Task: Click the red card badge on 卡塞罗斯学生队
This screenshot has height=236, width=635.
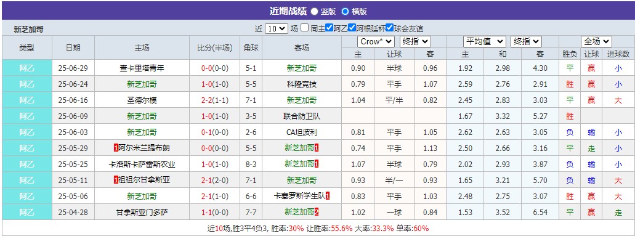Action: click(x=328, y=197)
